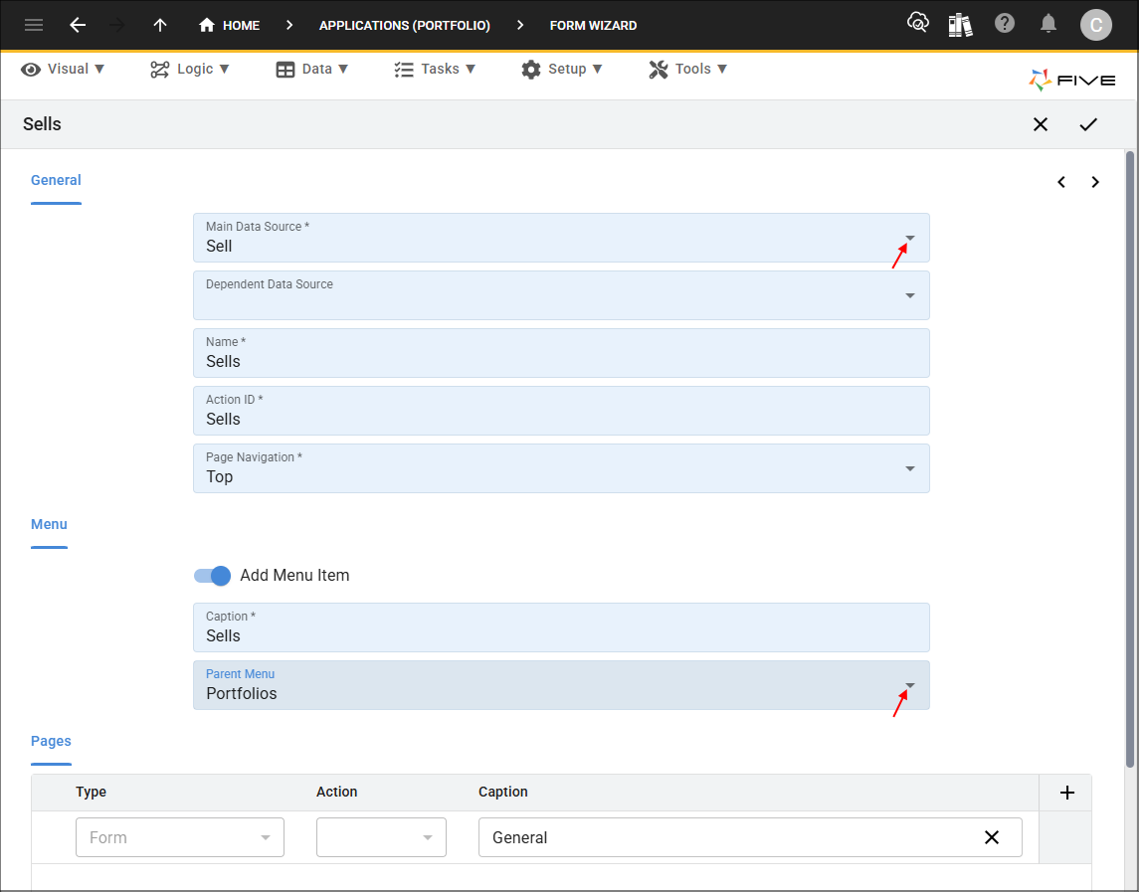The width and height of the screenshot is (1139, 892).
Task: Open the library books icon
Action: 960,25
